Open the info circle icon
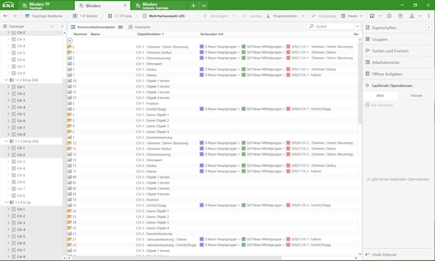The height and width of the screenshot is (261, 435). [389, 16]
